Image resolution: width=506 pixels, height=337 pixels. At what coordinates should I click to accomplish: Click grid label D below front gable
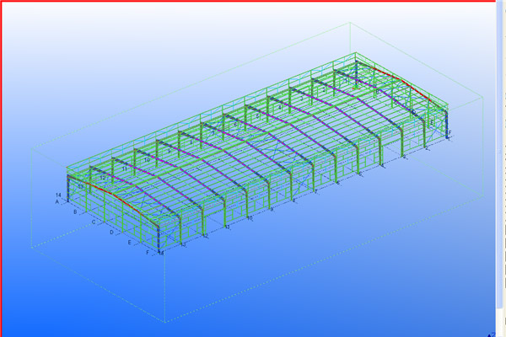click(111, 233)
